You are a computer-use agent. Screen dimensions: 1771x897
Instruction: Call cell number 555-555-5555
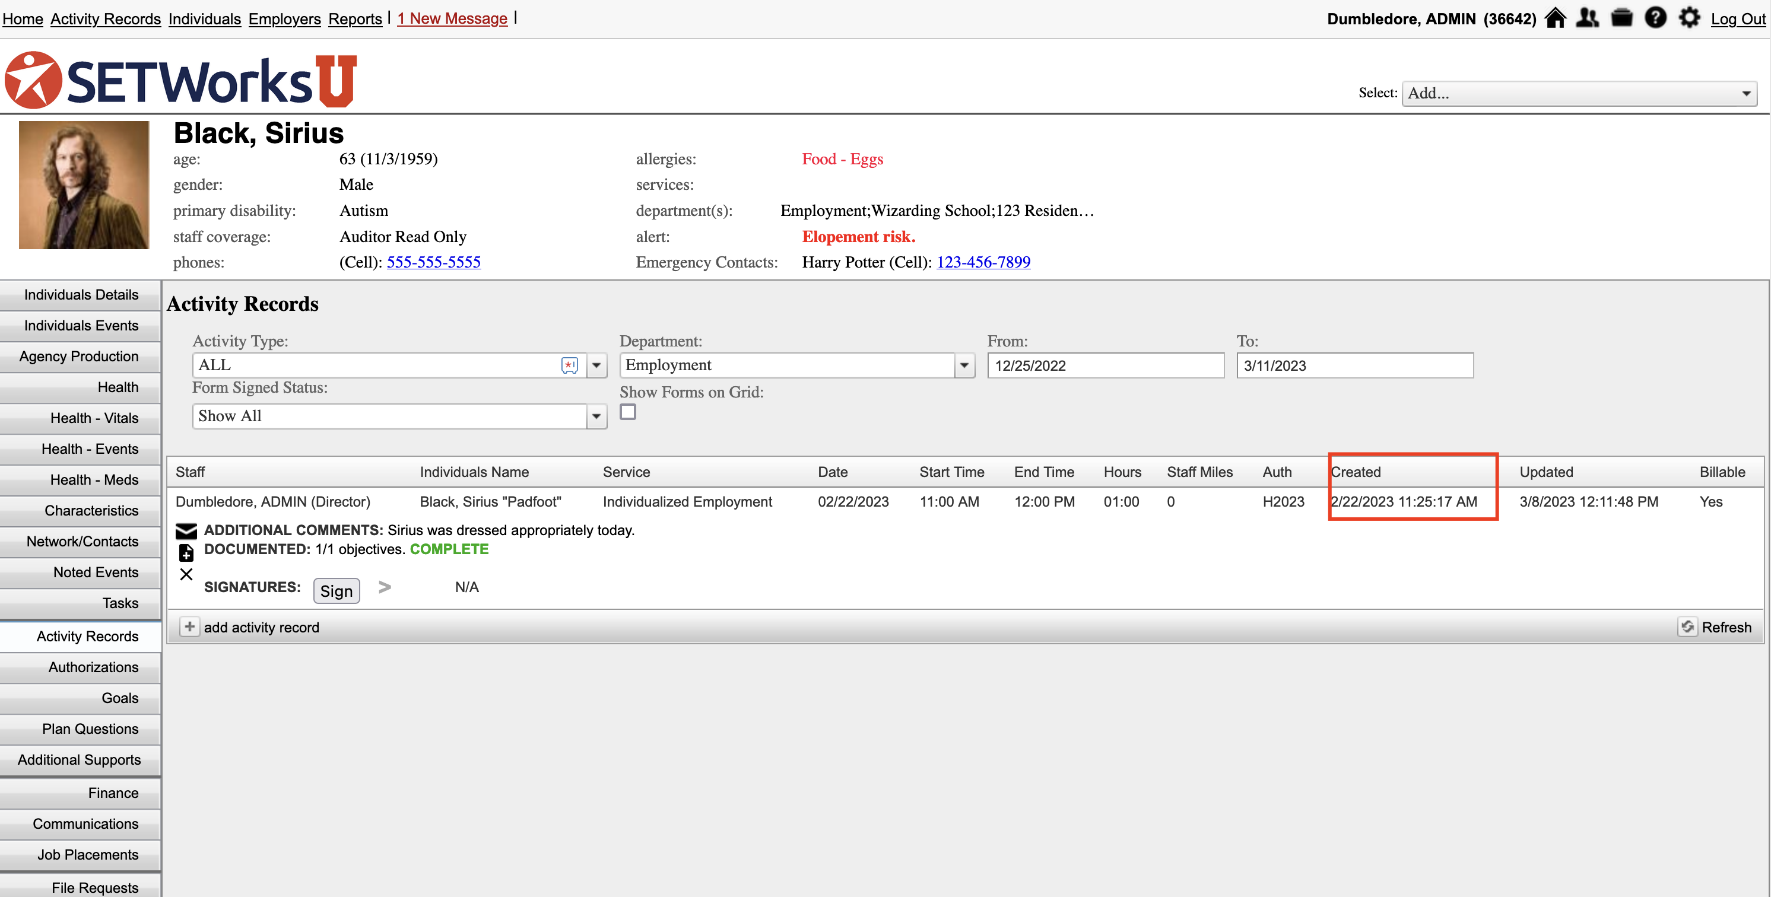pyautogui.click(x=434, y=262)
